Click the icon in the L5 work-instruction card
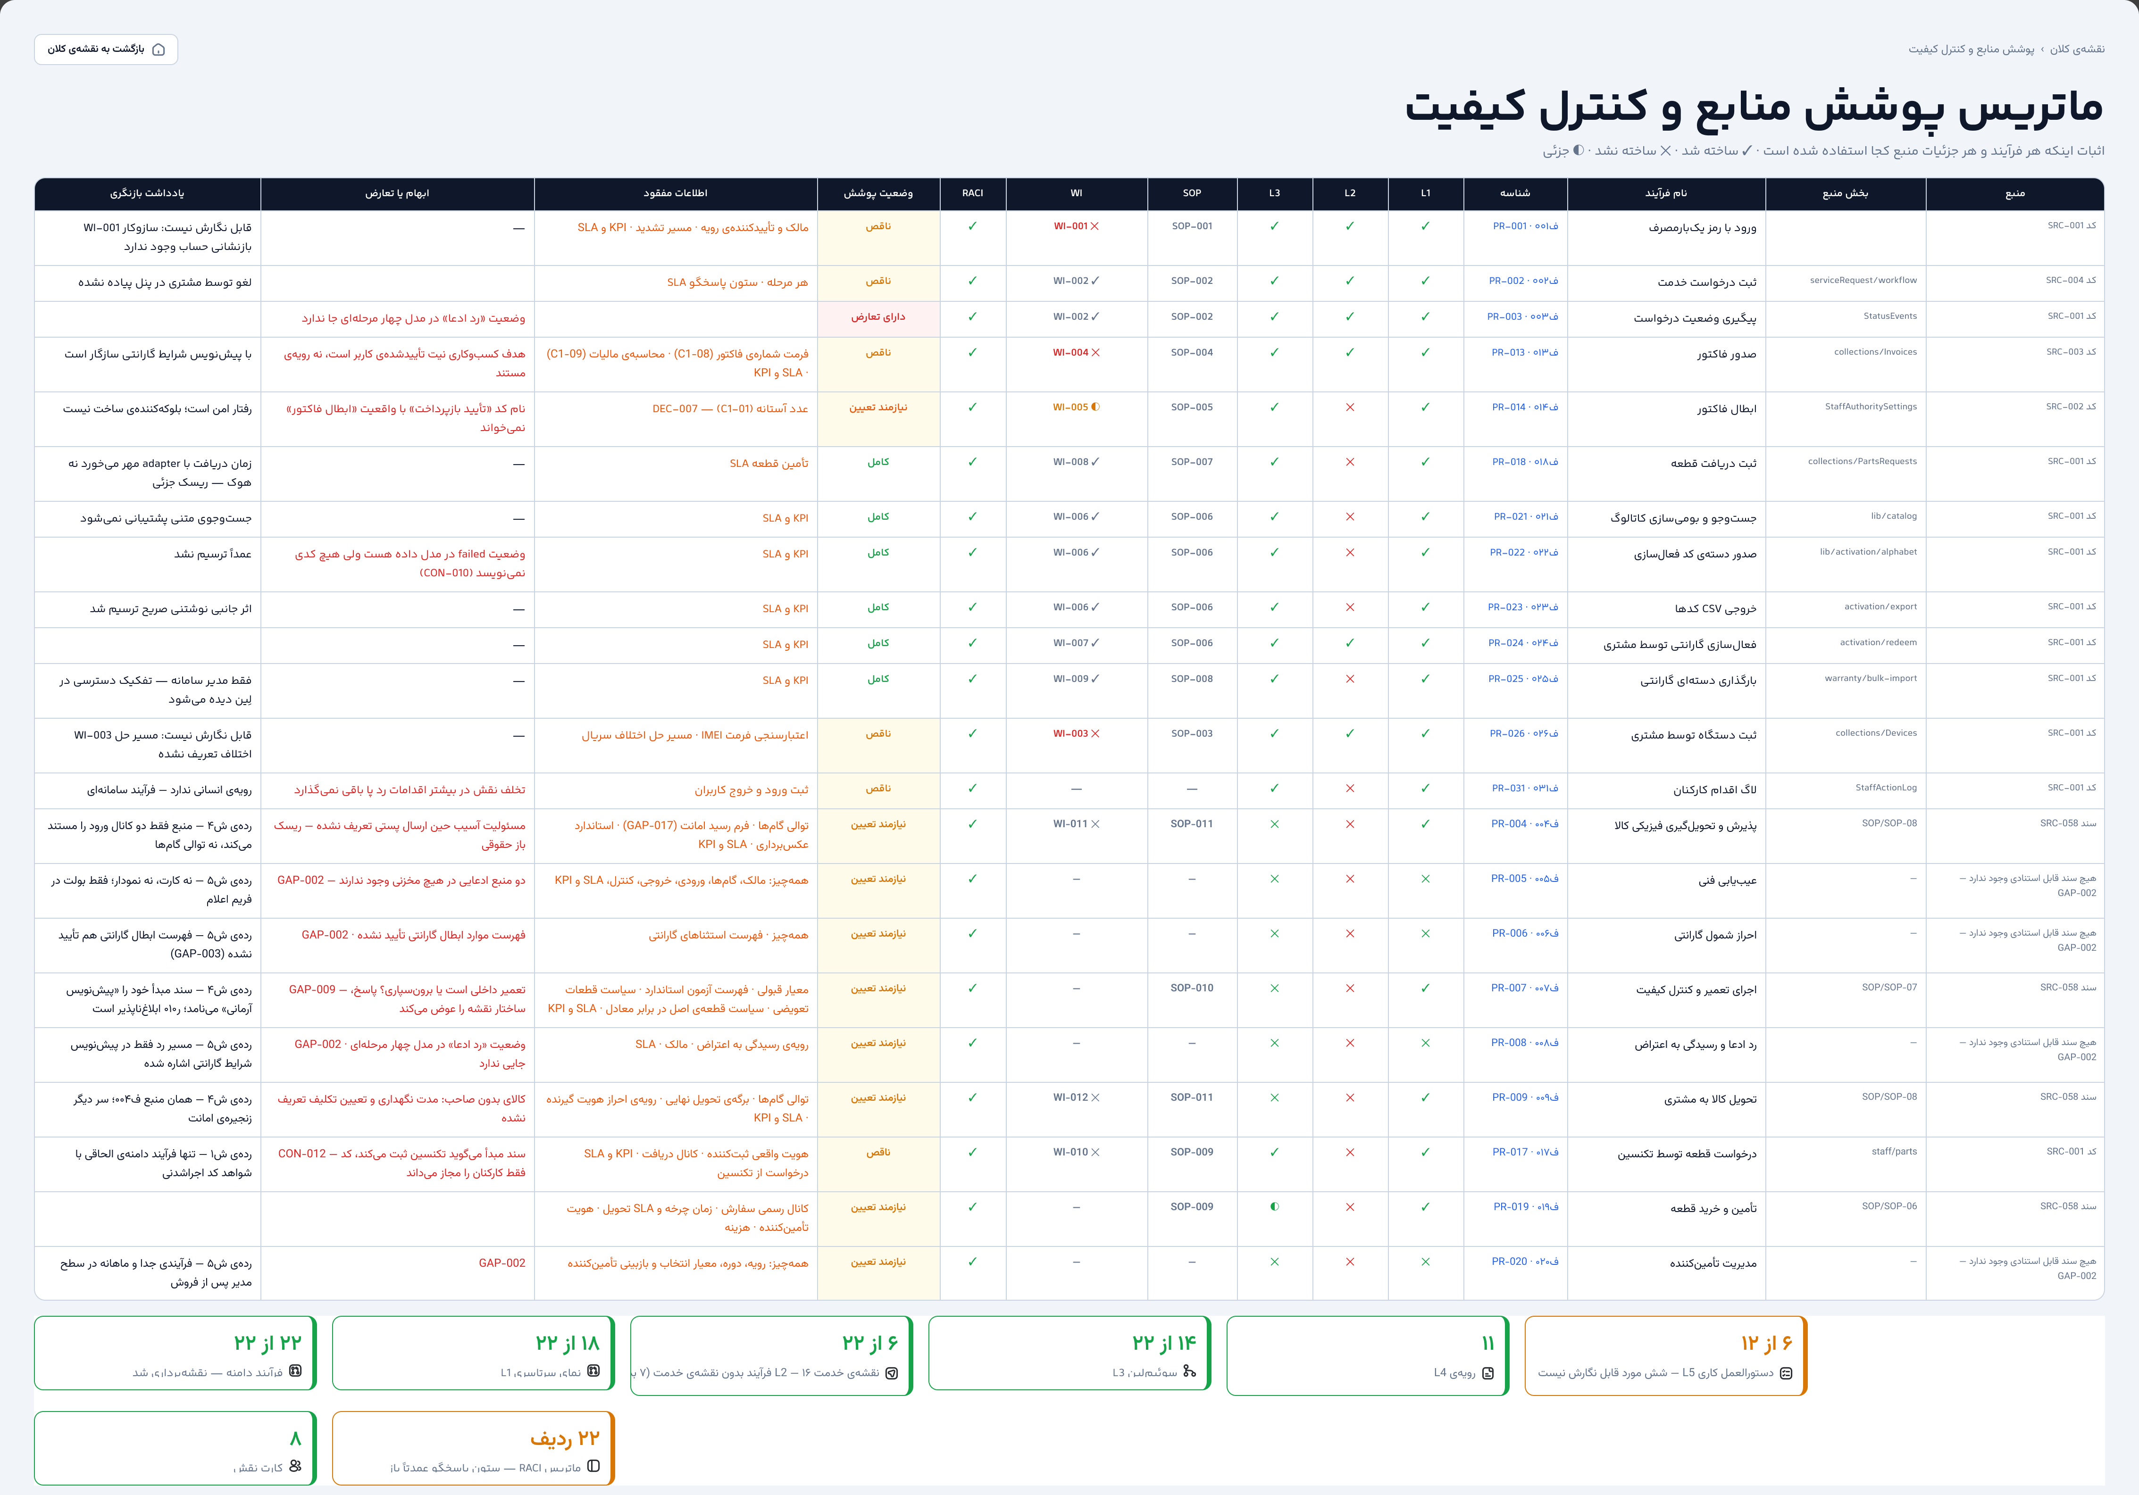The image size is (2139, 1495). pos(1786,1373)
